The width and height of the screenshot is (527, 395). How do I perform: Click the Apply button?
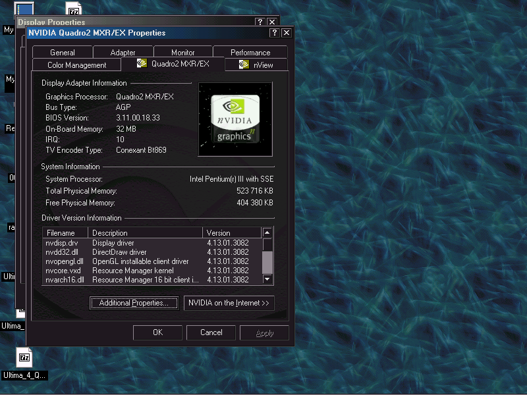265,332
